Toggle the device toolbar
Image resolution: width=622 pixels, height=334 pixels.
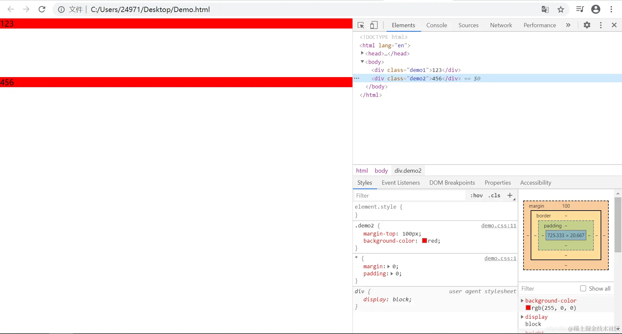374,25
